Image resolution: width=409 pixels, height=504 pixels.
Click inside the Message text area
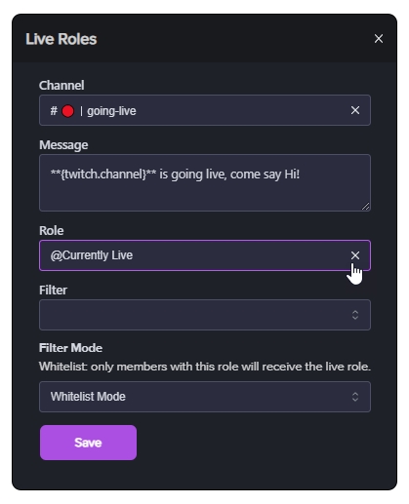point(205,182)
